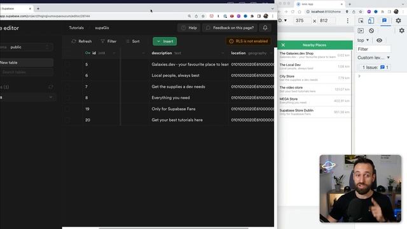This screenshot has width=407, height=229.
Task: Open the device dimensions dropdown in device toolbar
Action: tap(282, 20)
